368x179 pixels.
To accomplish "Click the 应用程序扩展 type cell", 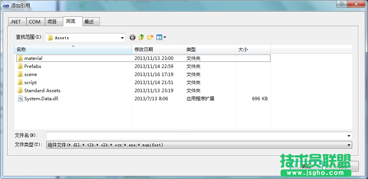I will [x=200, y=98].
